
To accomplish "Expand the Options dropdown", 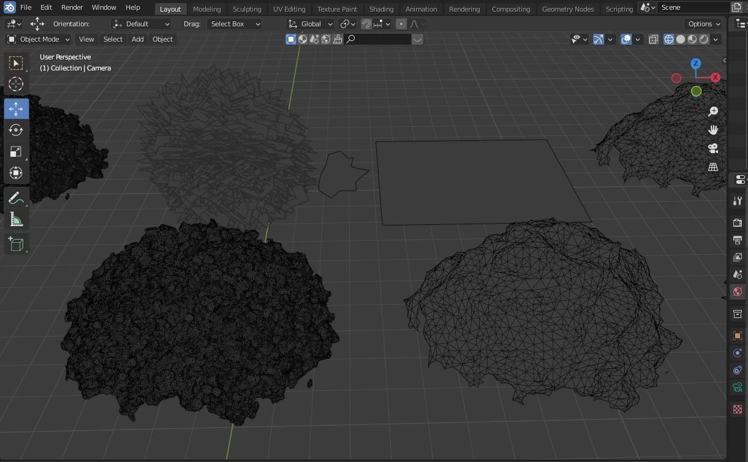I will pos(704,24).
